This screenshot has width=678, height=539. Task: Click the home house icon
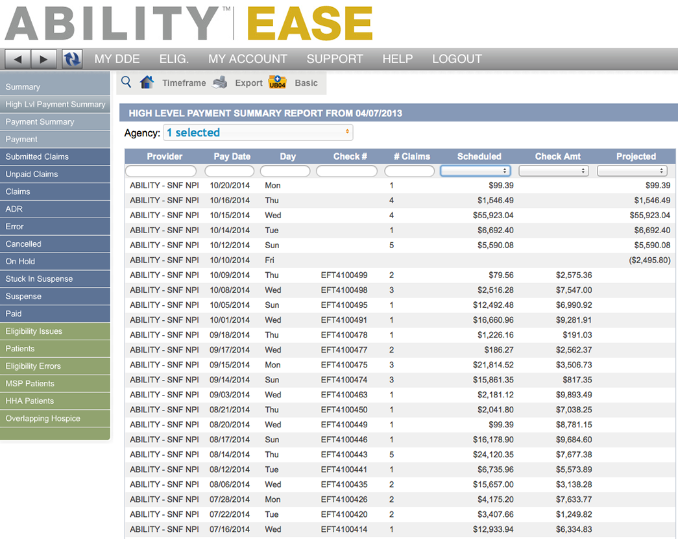pos(147,82)
